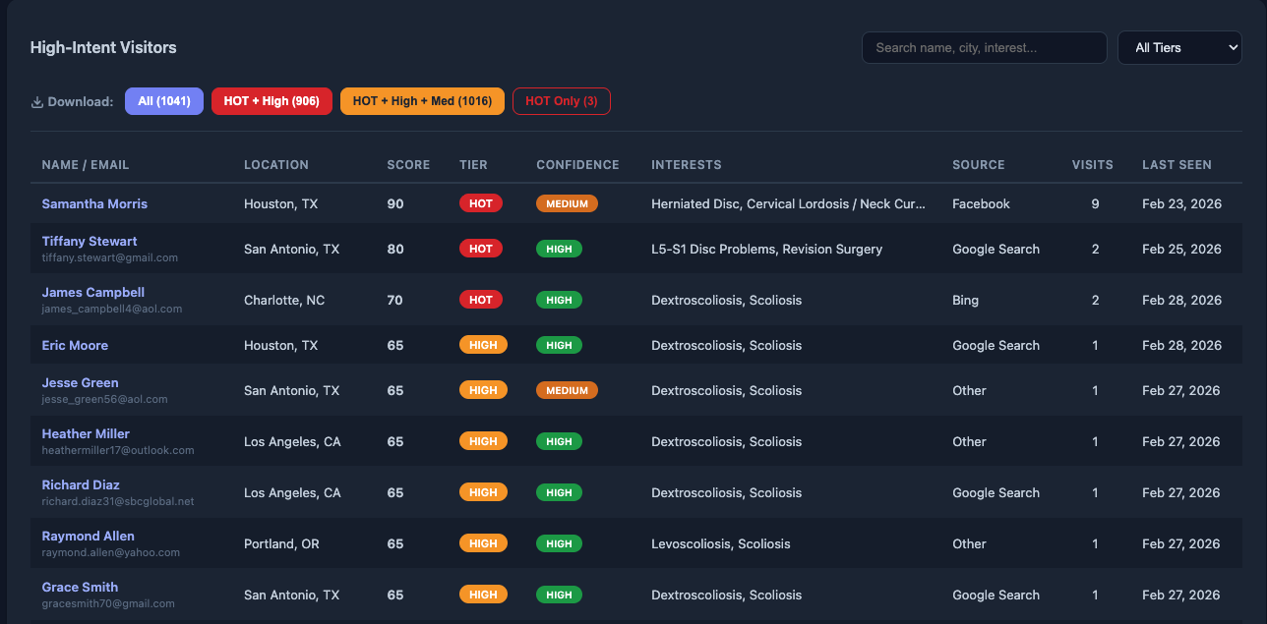
Task: Select the All (1041) download button
Action: tap(164, 101)
